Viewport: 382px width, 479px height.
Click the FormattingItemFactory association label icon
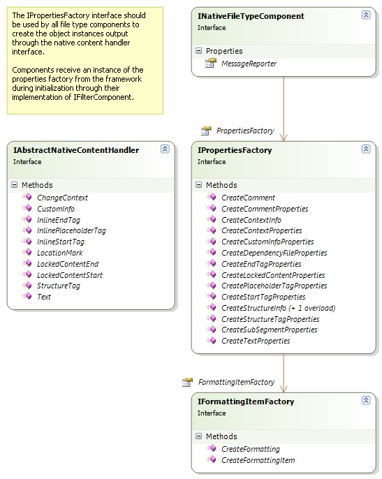pyautogui.click(x=187, y=382)
